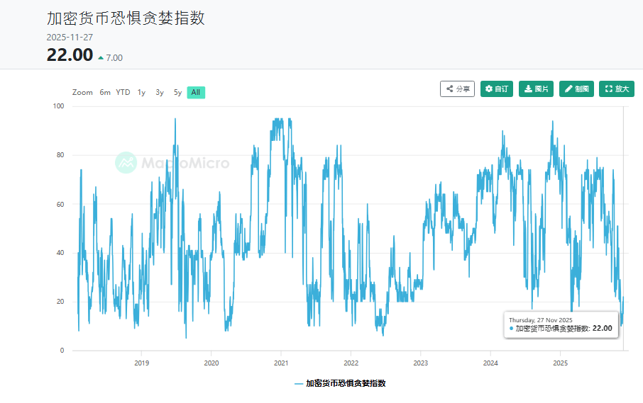Open the 自订 gear settings button
The width and height of the screenshot is (643, 403).
pos(496,89)
